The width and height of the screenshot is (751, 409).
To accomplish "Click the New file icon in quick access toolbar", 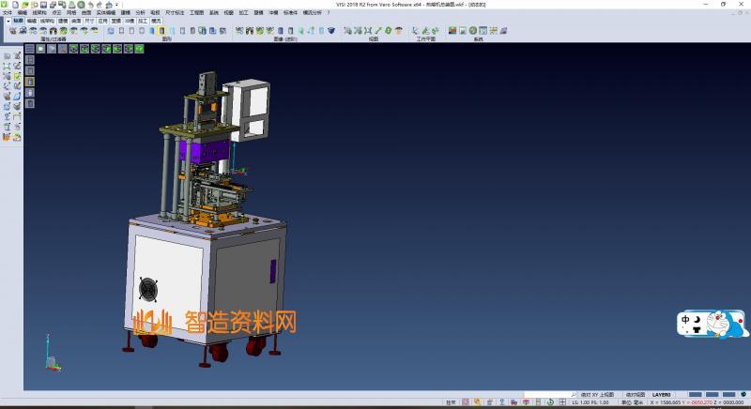I will tap(17, 5).
